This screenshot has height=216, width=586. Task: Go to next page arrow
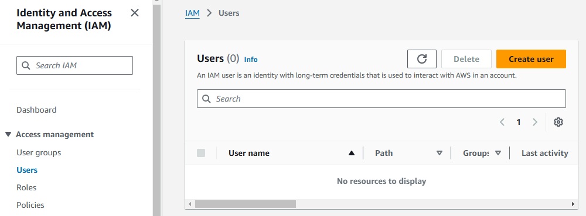[x=535, y=122]
